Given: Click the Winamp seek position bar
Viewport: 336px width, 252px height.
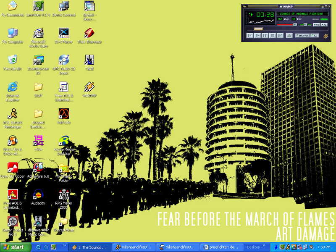Looking at the screenshot, I should (287, 29).
